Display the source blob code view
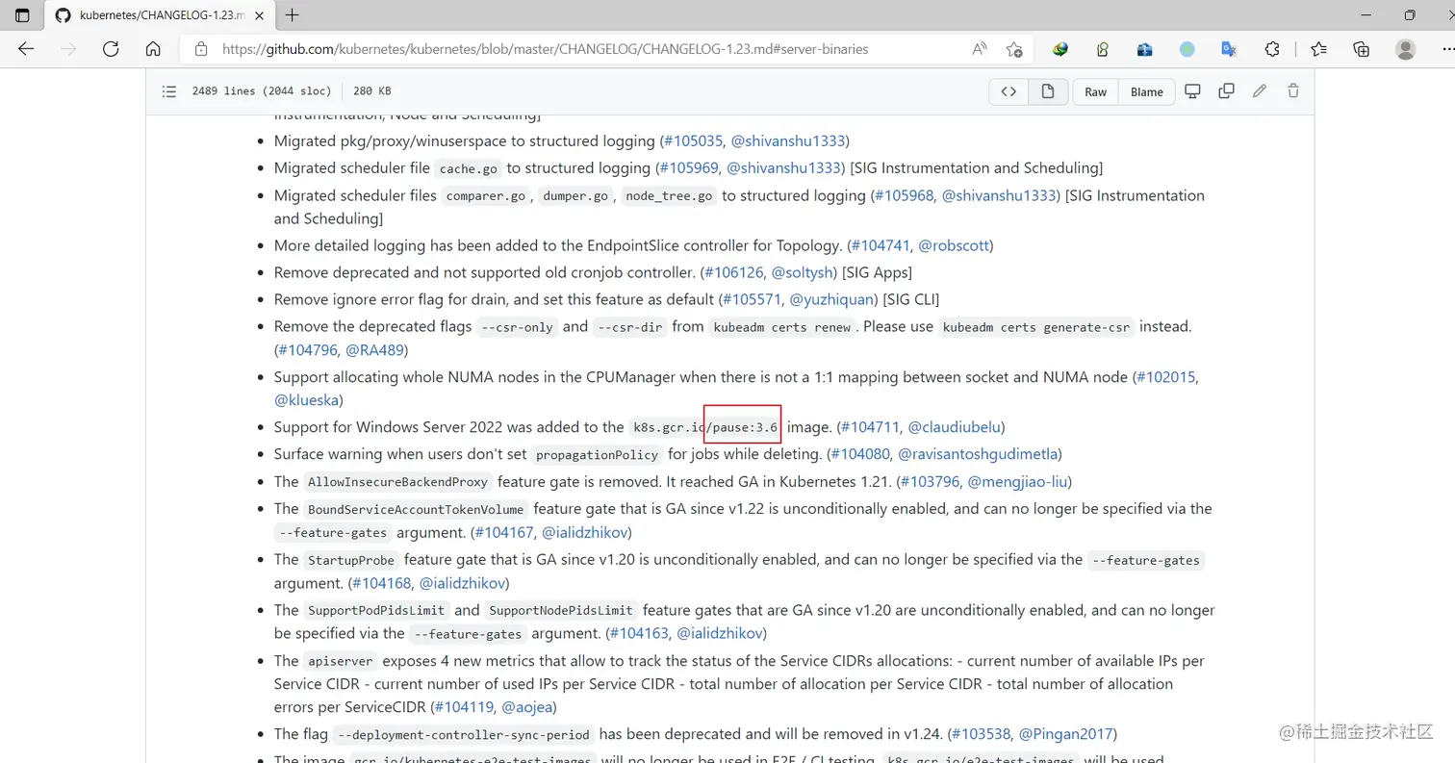The width and height of the screenshot is (1455, 763). tap(1008, 91)
